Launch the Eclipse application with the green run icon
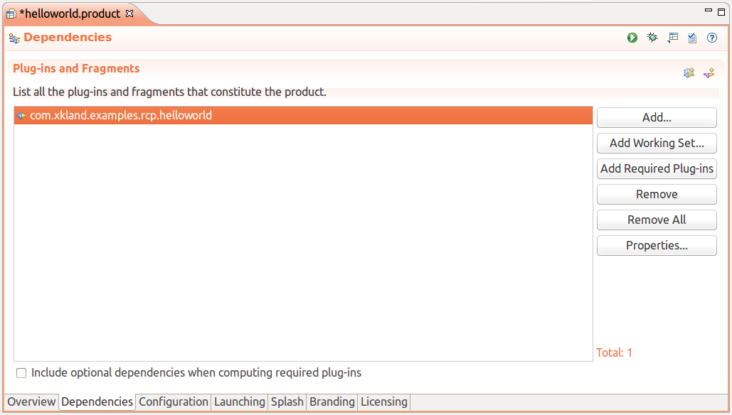The image size is (732, 415). pyautogui.click(x=632, y=38)
